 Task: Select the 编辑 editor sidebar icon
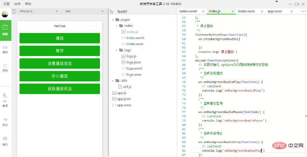tap(5, 30)
